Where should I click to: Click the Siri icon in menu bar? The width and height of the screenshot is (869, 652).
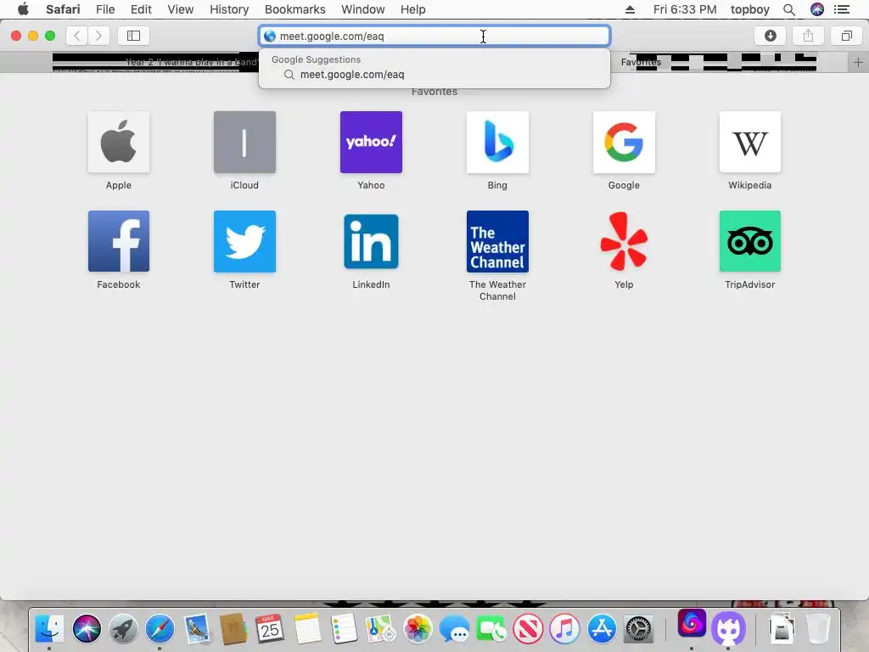[817, 9]
